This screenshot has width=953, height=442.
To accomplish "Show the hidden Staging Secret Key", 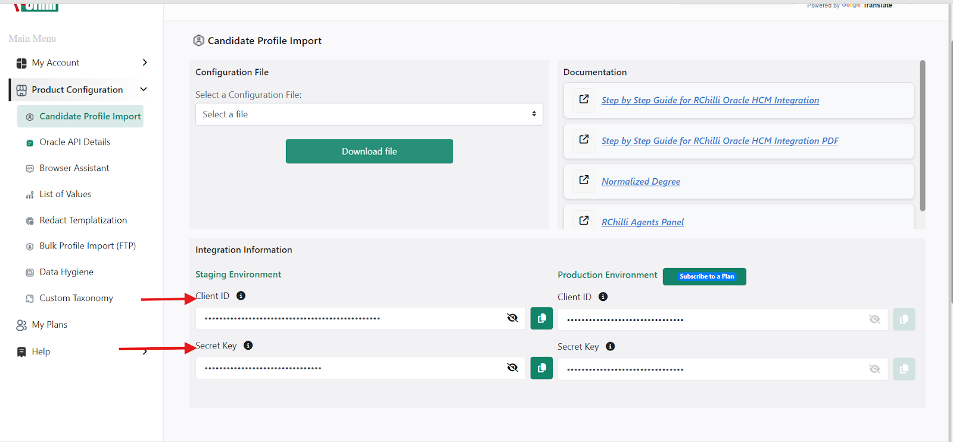I will 512,368.
